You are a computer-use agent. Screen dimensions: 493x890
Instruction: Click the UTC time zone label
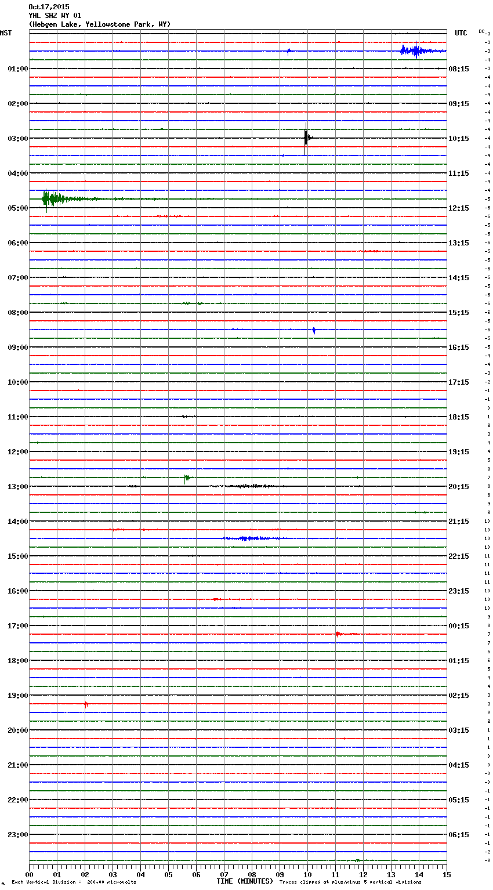[x=461, y=33]
